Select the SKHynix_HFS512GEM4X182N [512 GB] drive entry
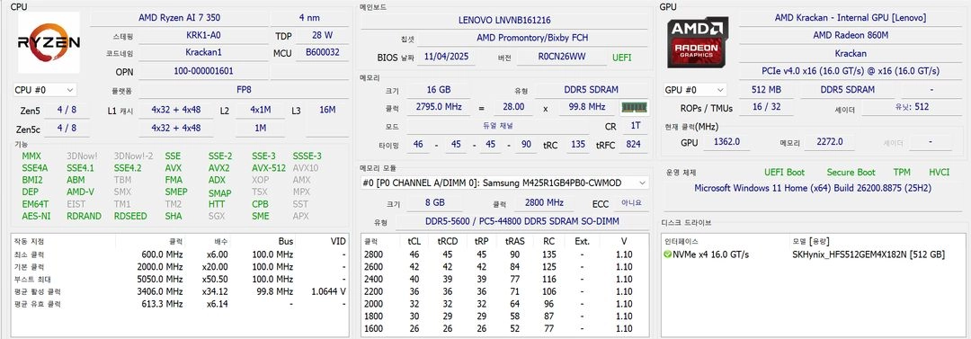Screen dimensions: 971x339 pyautogui.click(x=869, y=254)
